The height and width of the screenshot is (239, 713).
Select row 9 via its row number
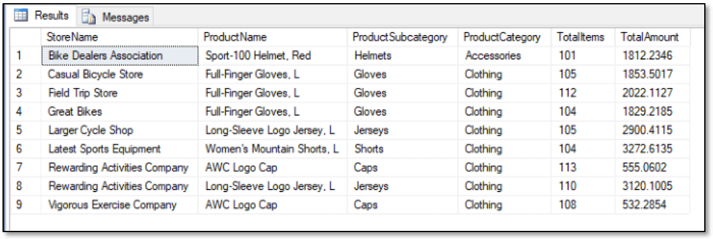(27, 205)
